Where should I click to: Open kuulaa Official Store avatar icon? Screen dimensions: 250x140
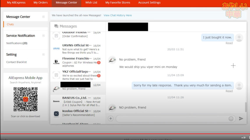[56, 114]
